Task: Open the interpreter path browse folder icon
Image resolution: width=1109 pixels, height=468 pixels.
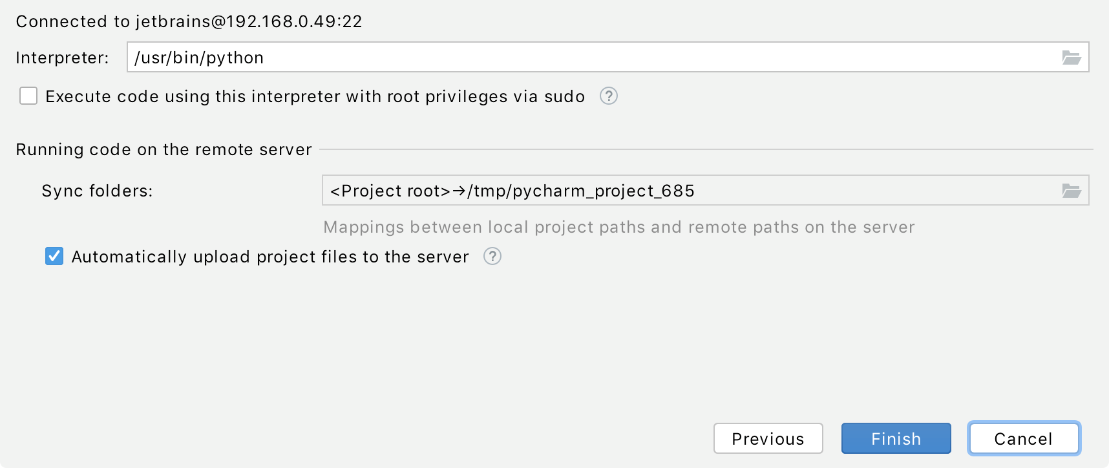Action: (1073, 58)
